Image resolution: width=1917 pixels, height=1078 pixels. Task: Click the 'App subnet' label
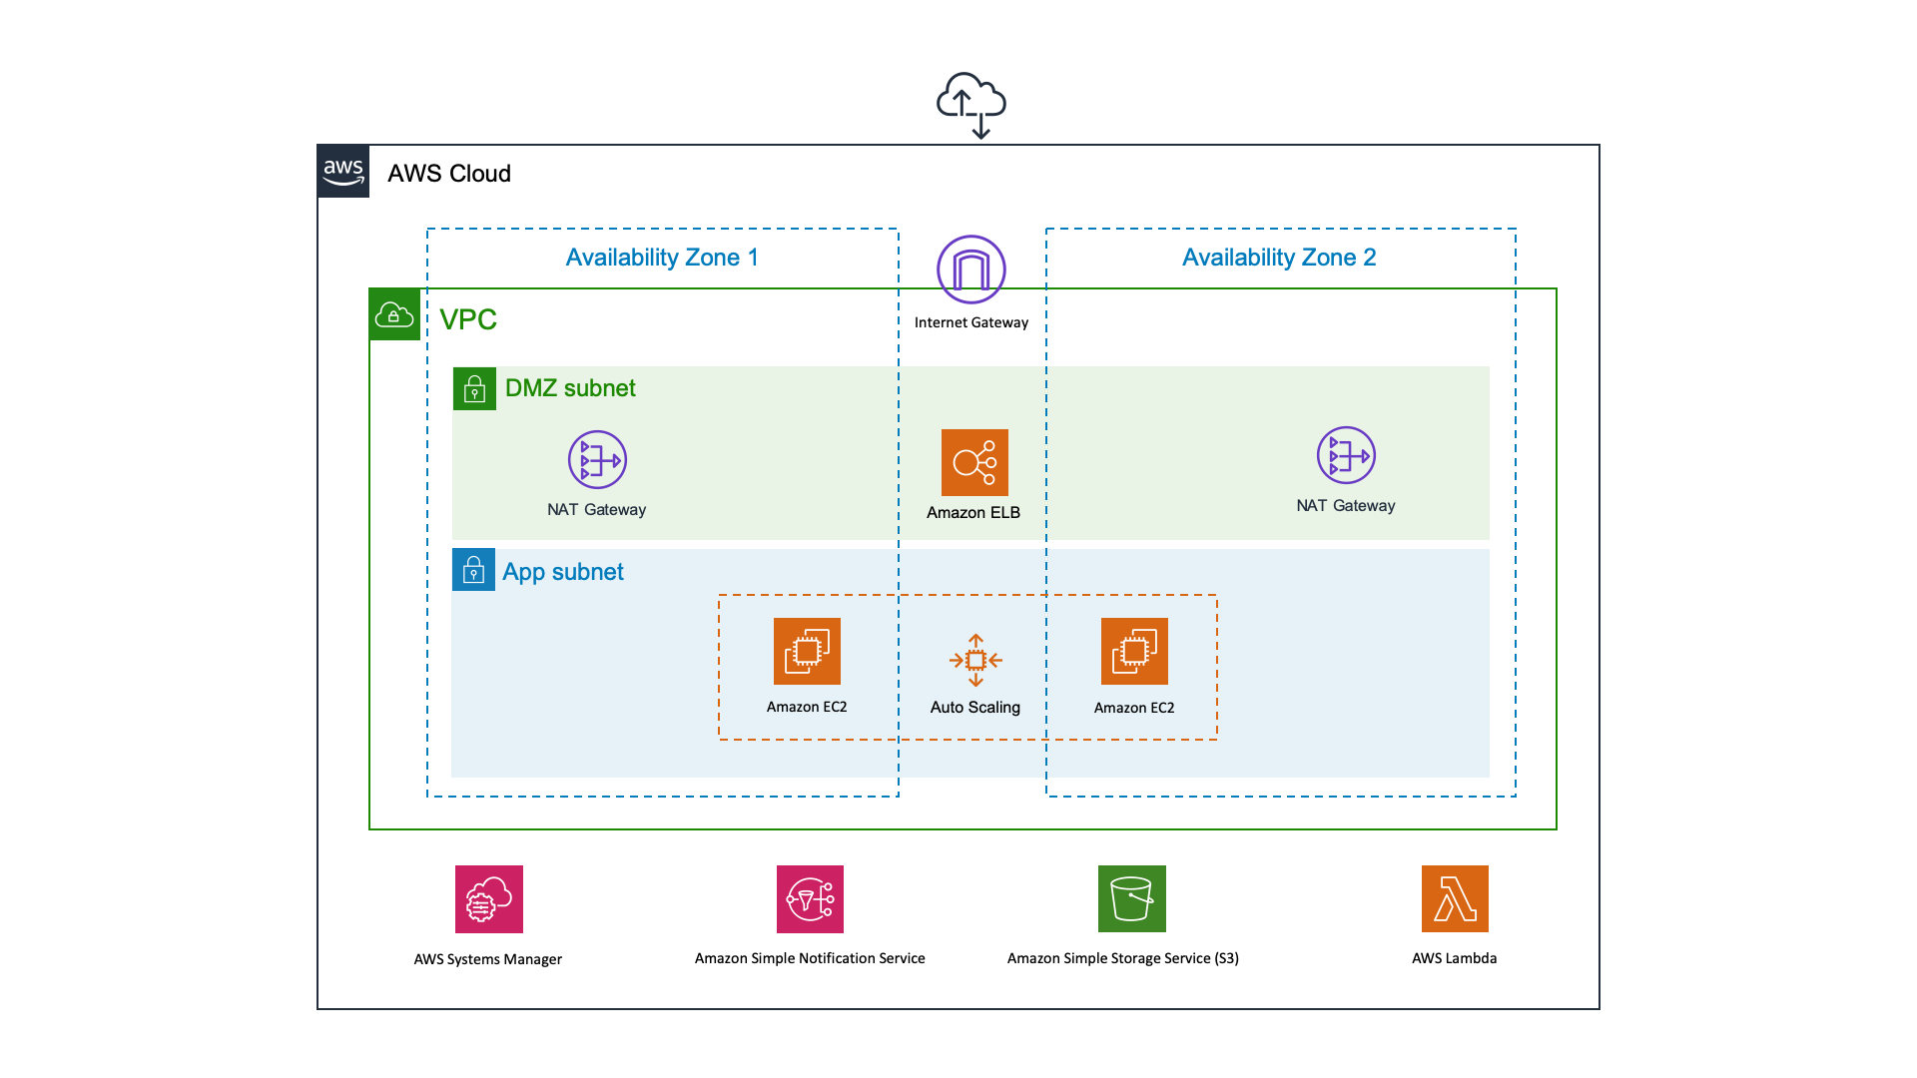pos(563,572)
